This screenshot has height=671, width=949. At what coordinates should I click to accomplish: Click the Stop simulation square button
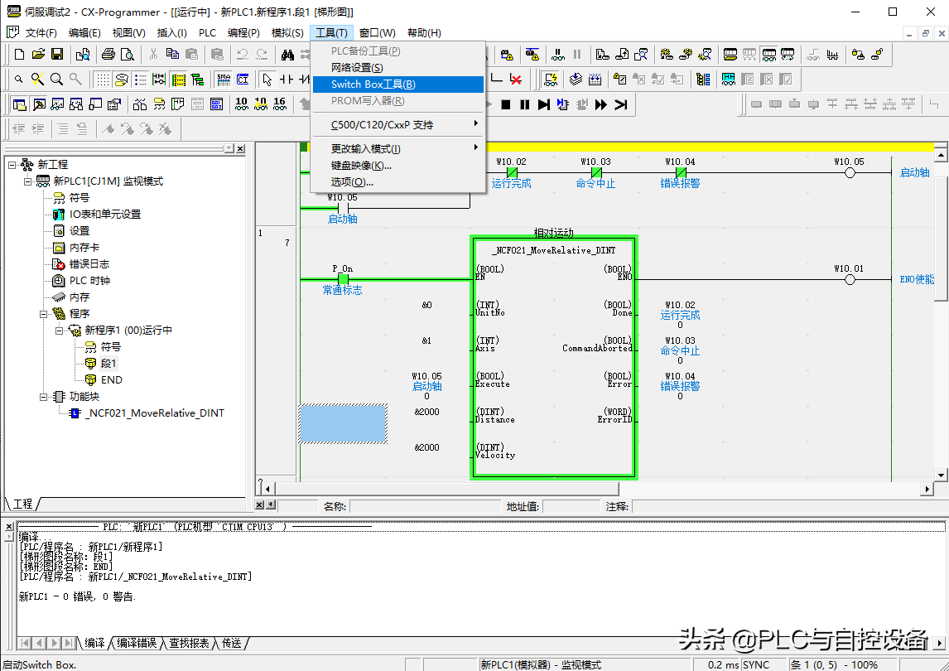coord(506,104)
